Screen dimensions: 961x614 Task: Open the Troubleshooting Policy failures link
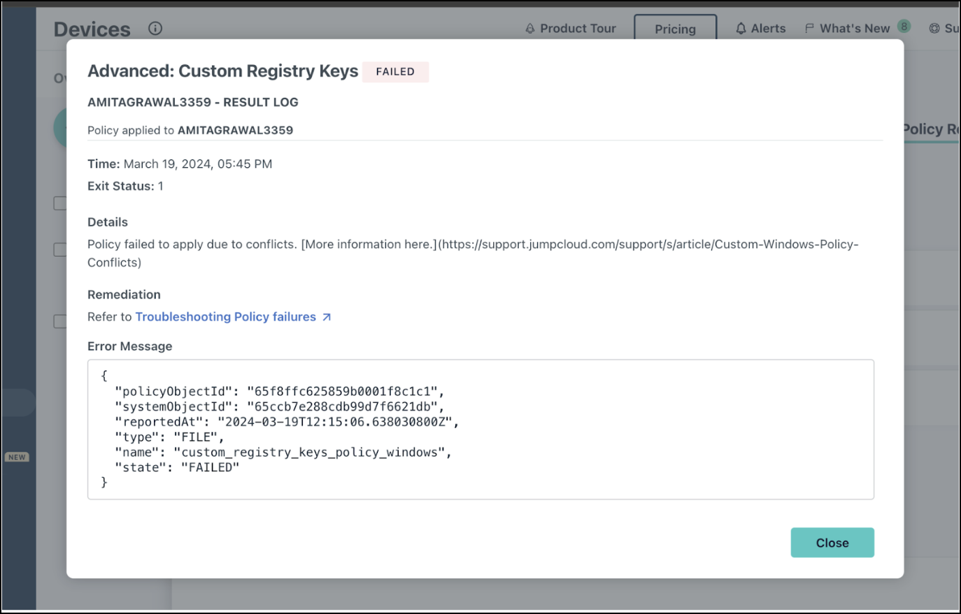pos(225,317)
